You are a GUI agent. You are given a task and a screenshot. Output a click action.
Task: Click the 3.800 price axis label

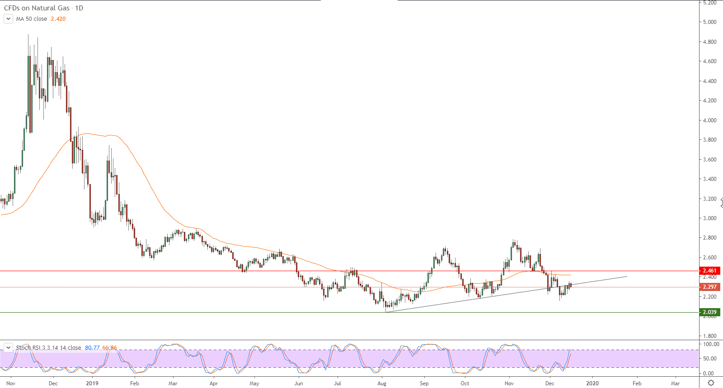[709, 140]
